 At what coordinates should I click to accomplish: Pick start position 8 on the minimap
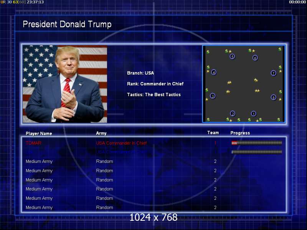[274, 97]
